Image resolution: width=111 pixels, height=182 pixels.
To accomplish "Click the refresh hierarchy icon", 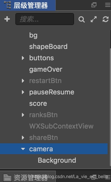I will pos(106,19).
